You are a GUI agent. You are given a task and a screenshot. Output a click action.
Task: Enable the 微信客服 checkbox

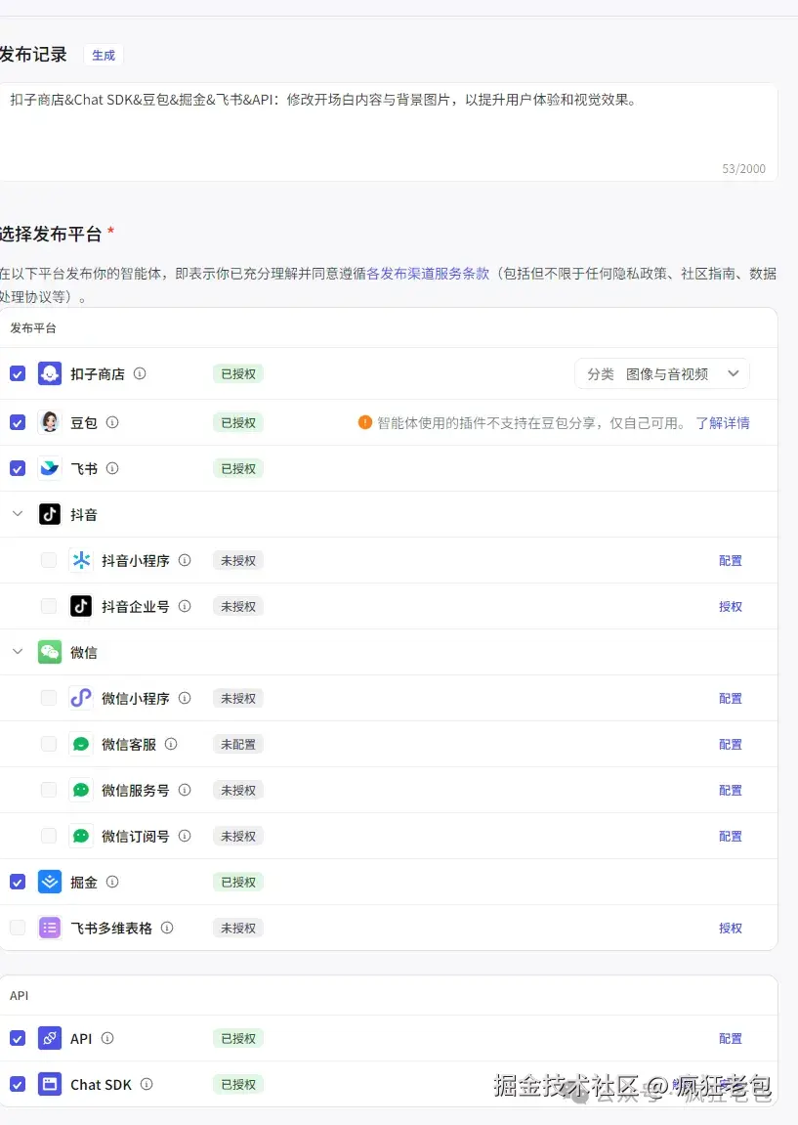point(48,744)
